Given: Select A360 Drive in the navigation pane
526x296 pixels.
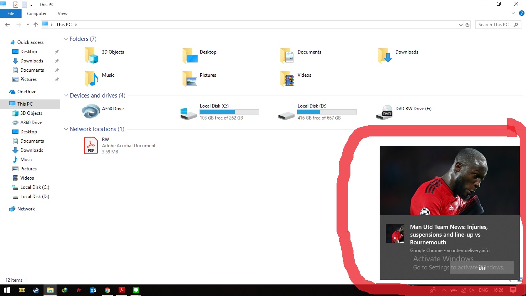Looking at the screenshot, I should (x=31, y=123).
